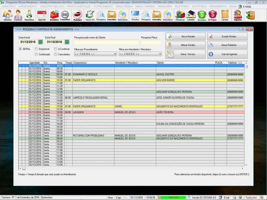This screenshot has height=200, width=267.
Task: Click the Agenda calendar icon
Action: click(x=42, y=15)
